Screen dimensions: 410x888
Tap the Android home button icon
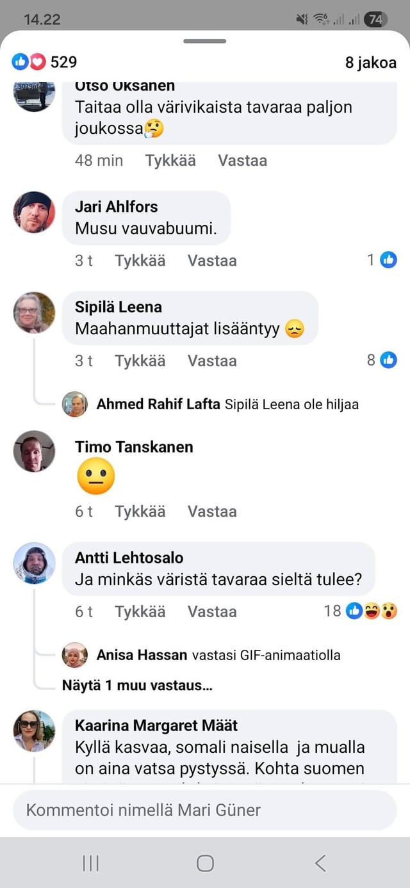(x=205, y=863)
